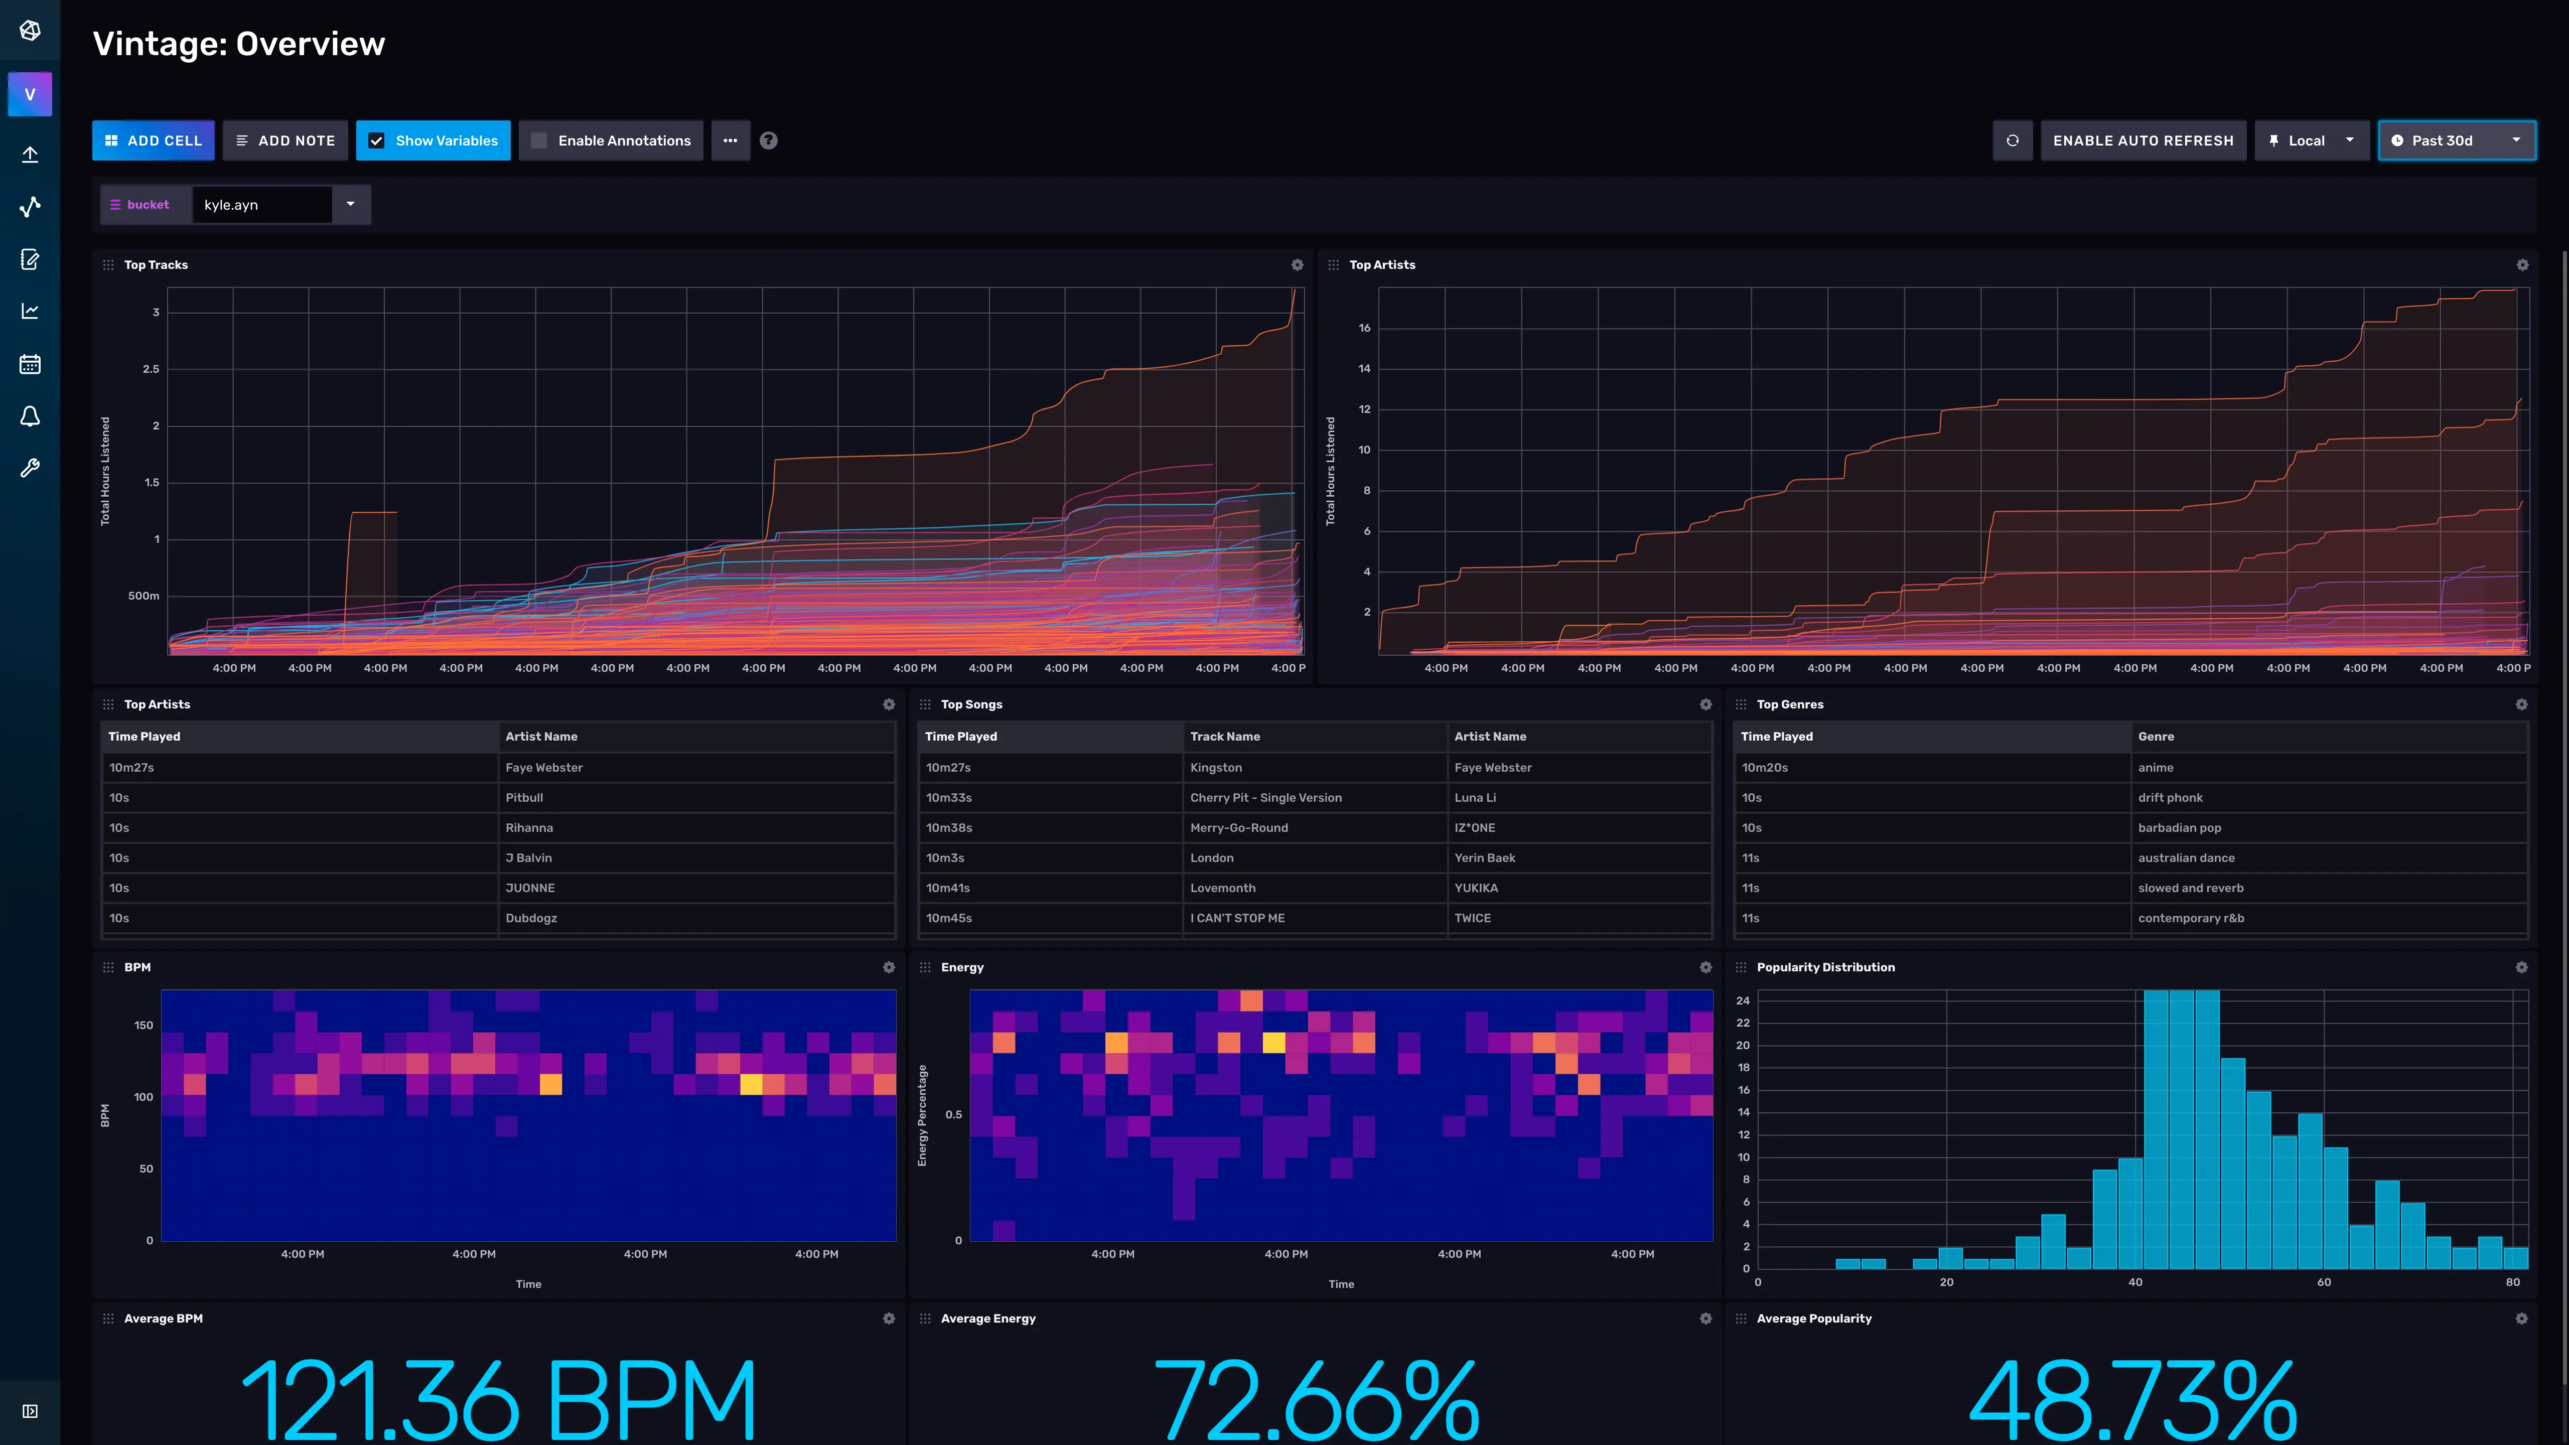Open BPM heatmap cell settings gear

click(889, 967)
